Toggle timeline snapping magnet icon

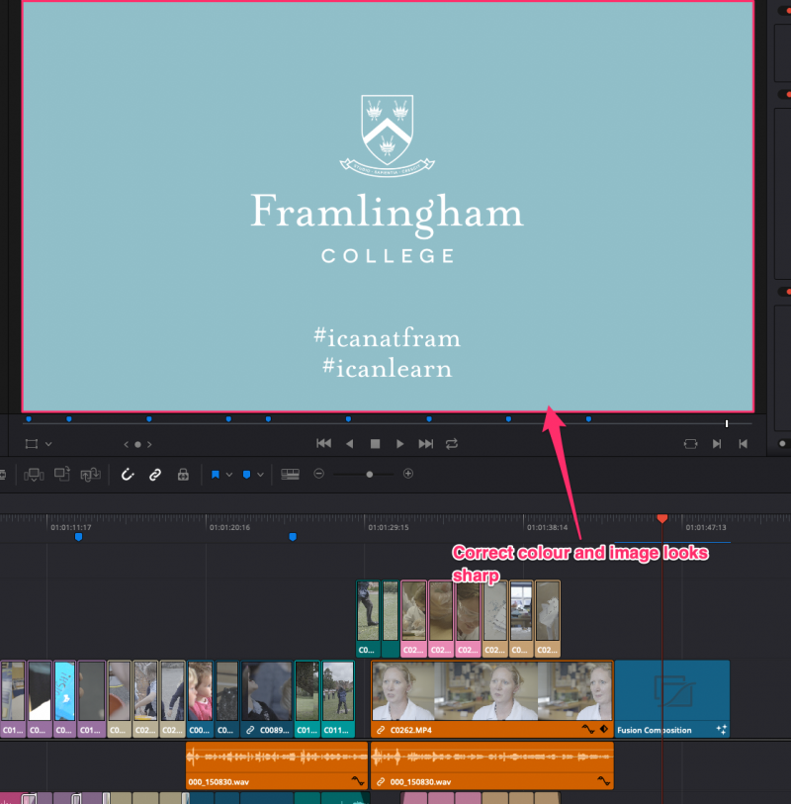click(127, 475)
